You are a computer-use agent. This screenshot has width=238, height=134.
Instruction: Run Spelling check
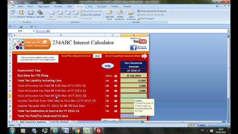(x=13, y=14)
